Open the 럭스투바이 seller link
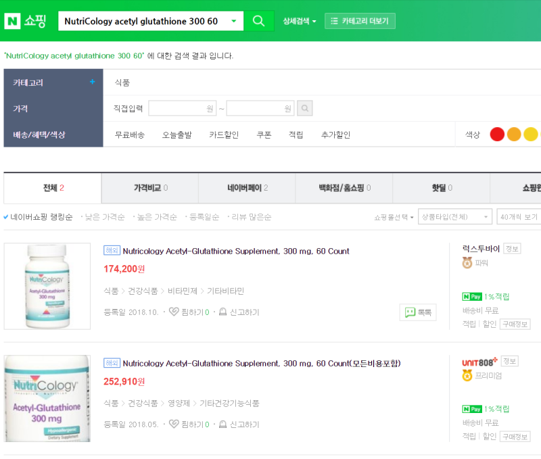 [481, 249]
